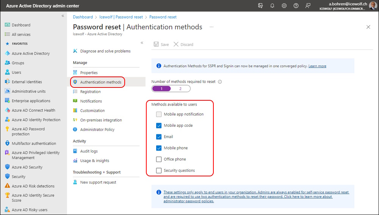This screenshot has height=215, width=379.
Task: Click the Azure AD Connect Health icon
Action: coord(8,110)
